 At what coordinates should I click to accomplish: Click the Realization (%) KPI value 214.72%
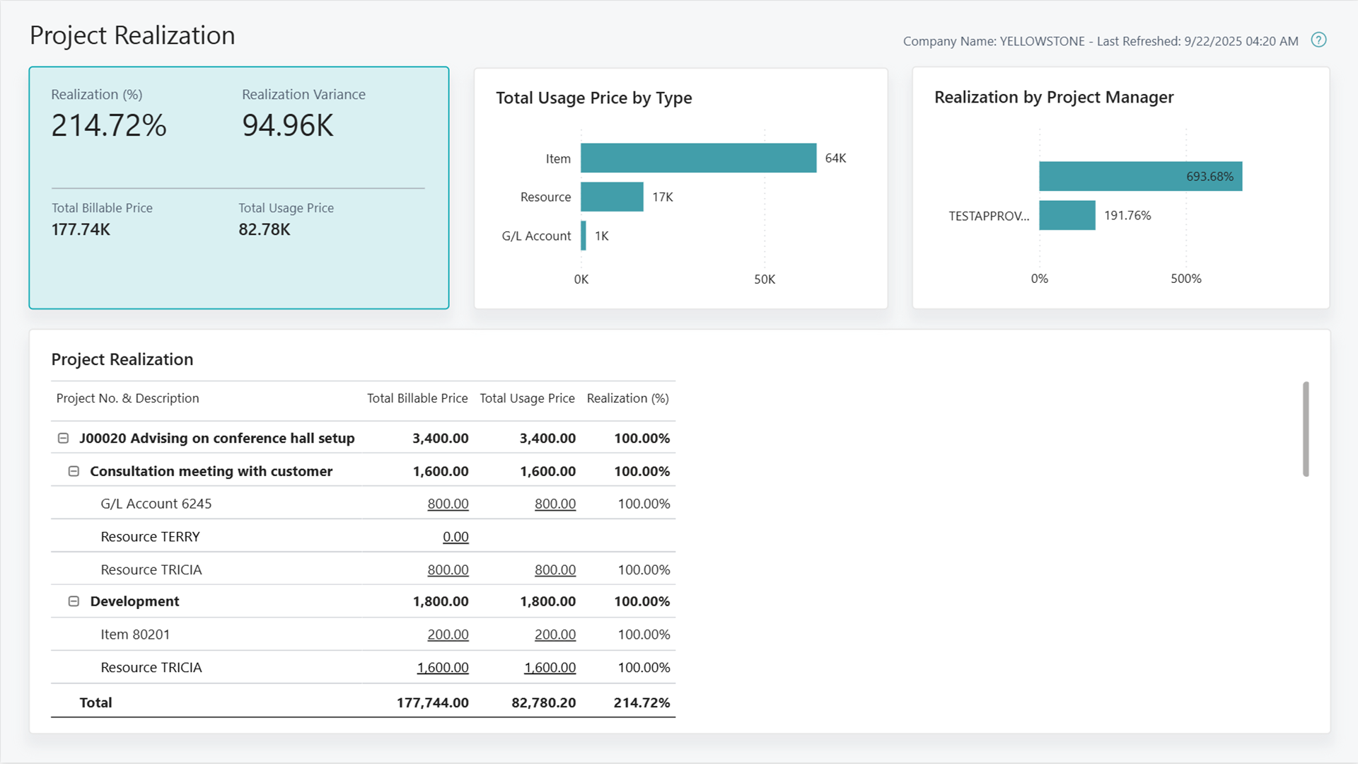pyautogui.click(x=108, y=126)
